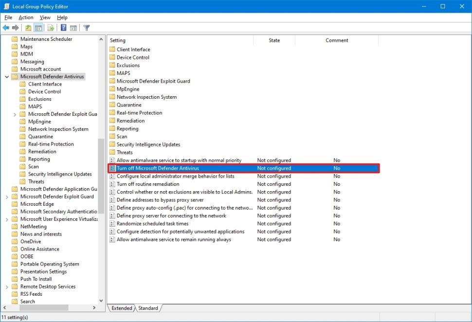Open the Help menu

[62, 18]
